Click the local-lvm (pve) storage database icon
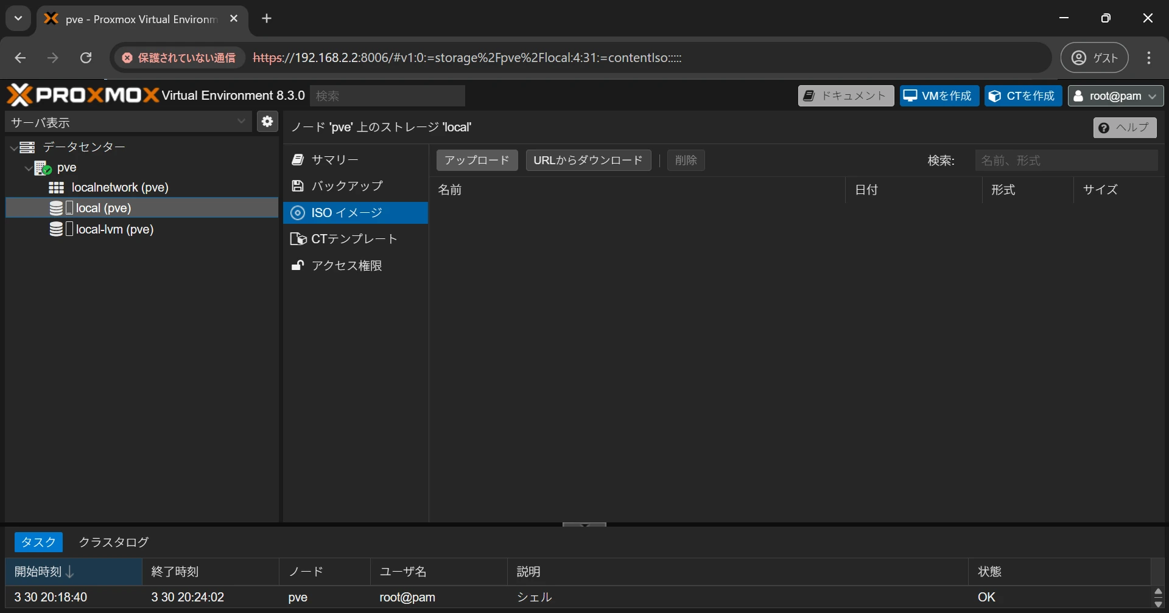 pos(57,229)
